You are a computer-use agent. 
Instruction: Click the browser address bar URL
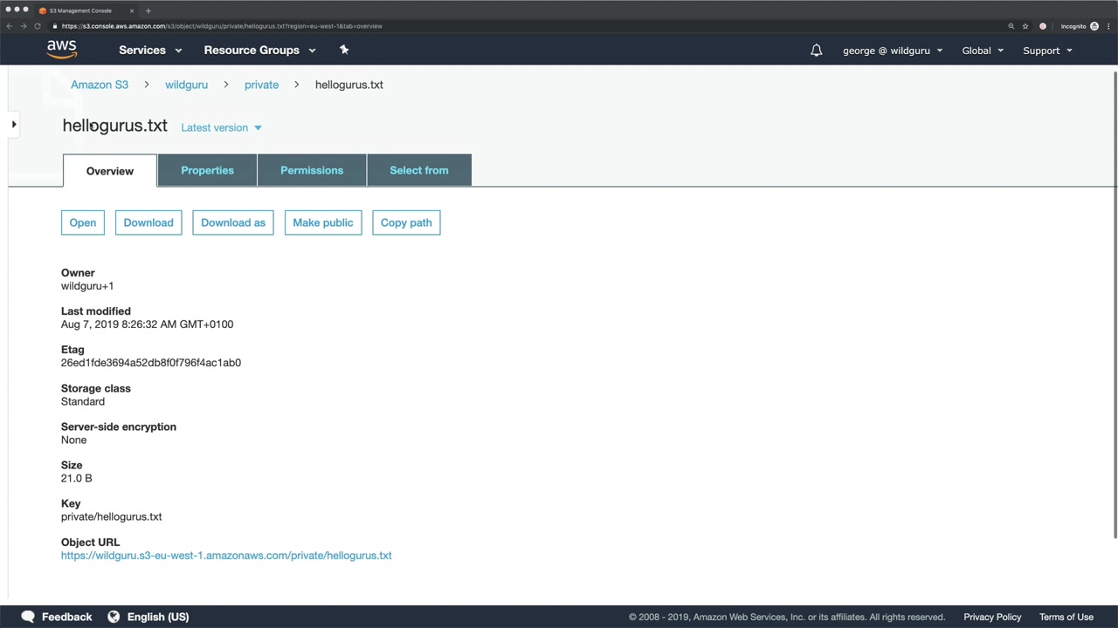pyautogui.click(x=222, y=26)
